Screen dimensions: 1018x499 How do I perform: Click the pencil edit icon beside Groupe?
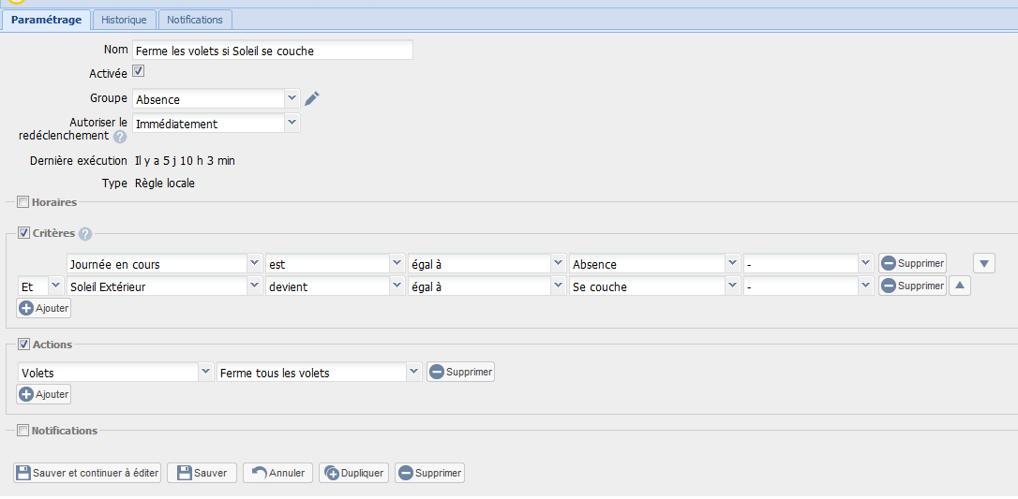tap(312, 98)
